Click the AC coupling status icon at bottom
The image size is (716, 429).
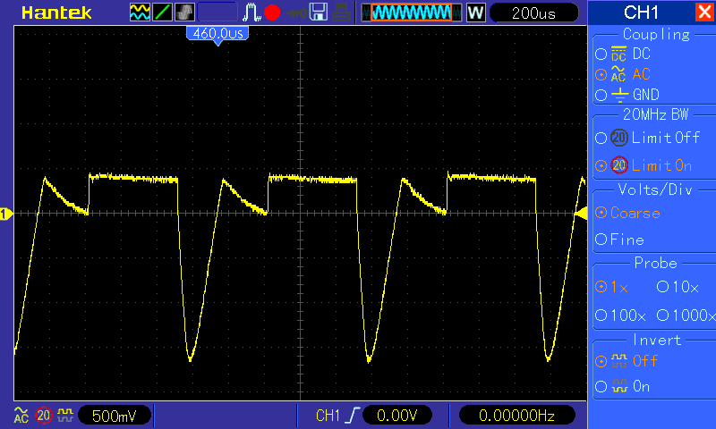(x=21, y=415)
